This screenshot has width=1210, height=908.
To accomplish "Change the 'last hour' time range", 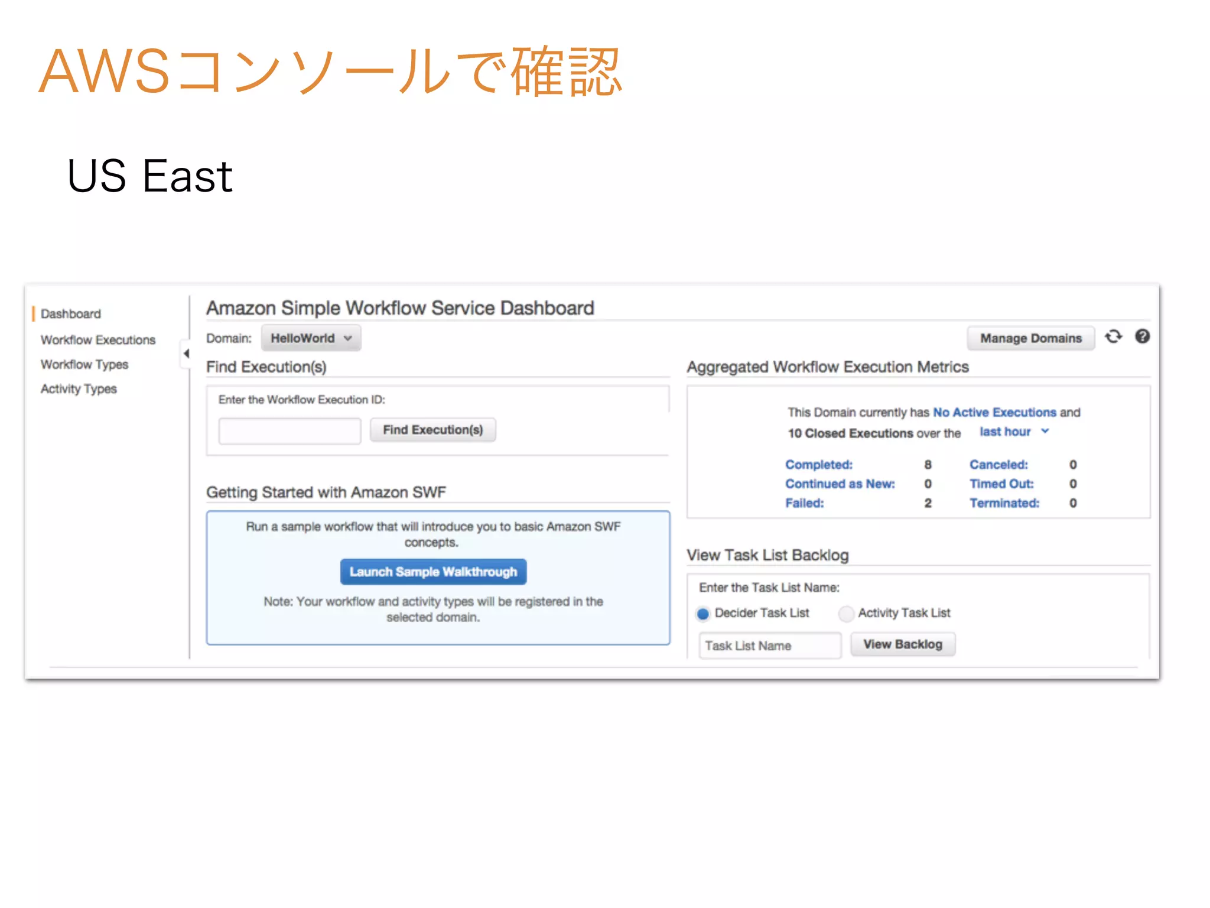I will tap(1014, 432).
